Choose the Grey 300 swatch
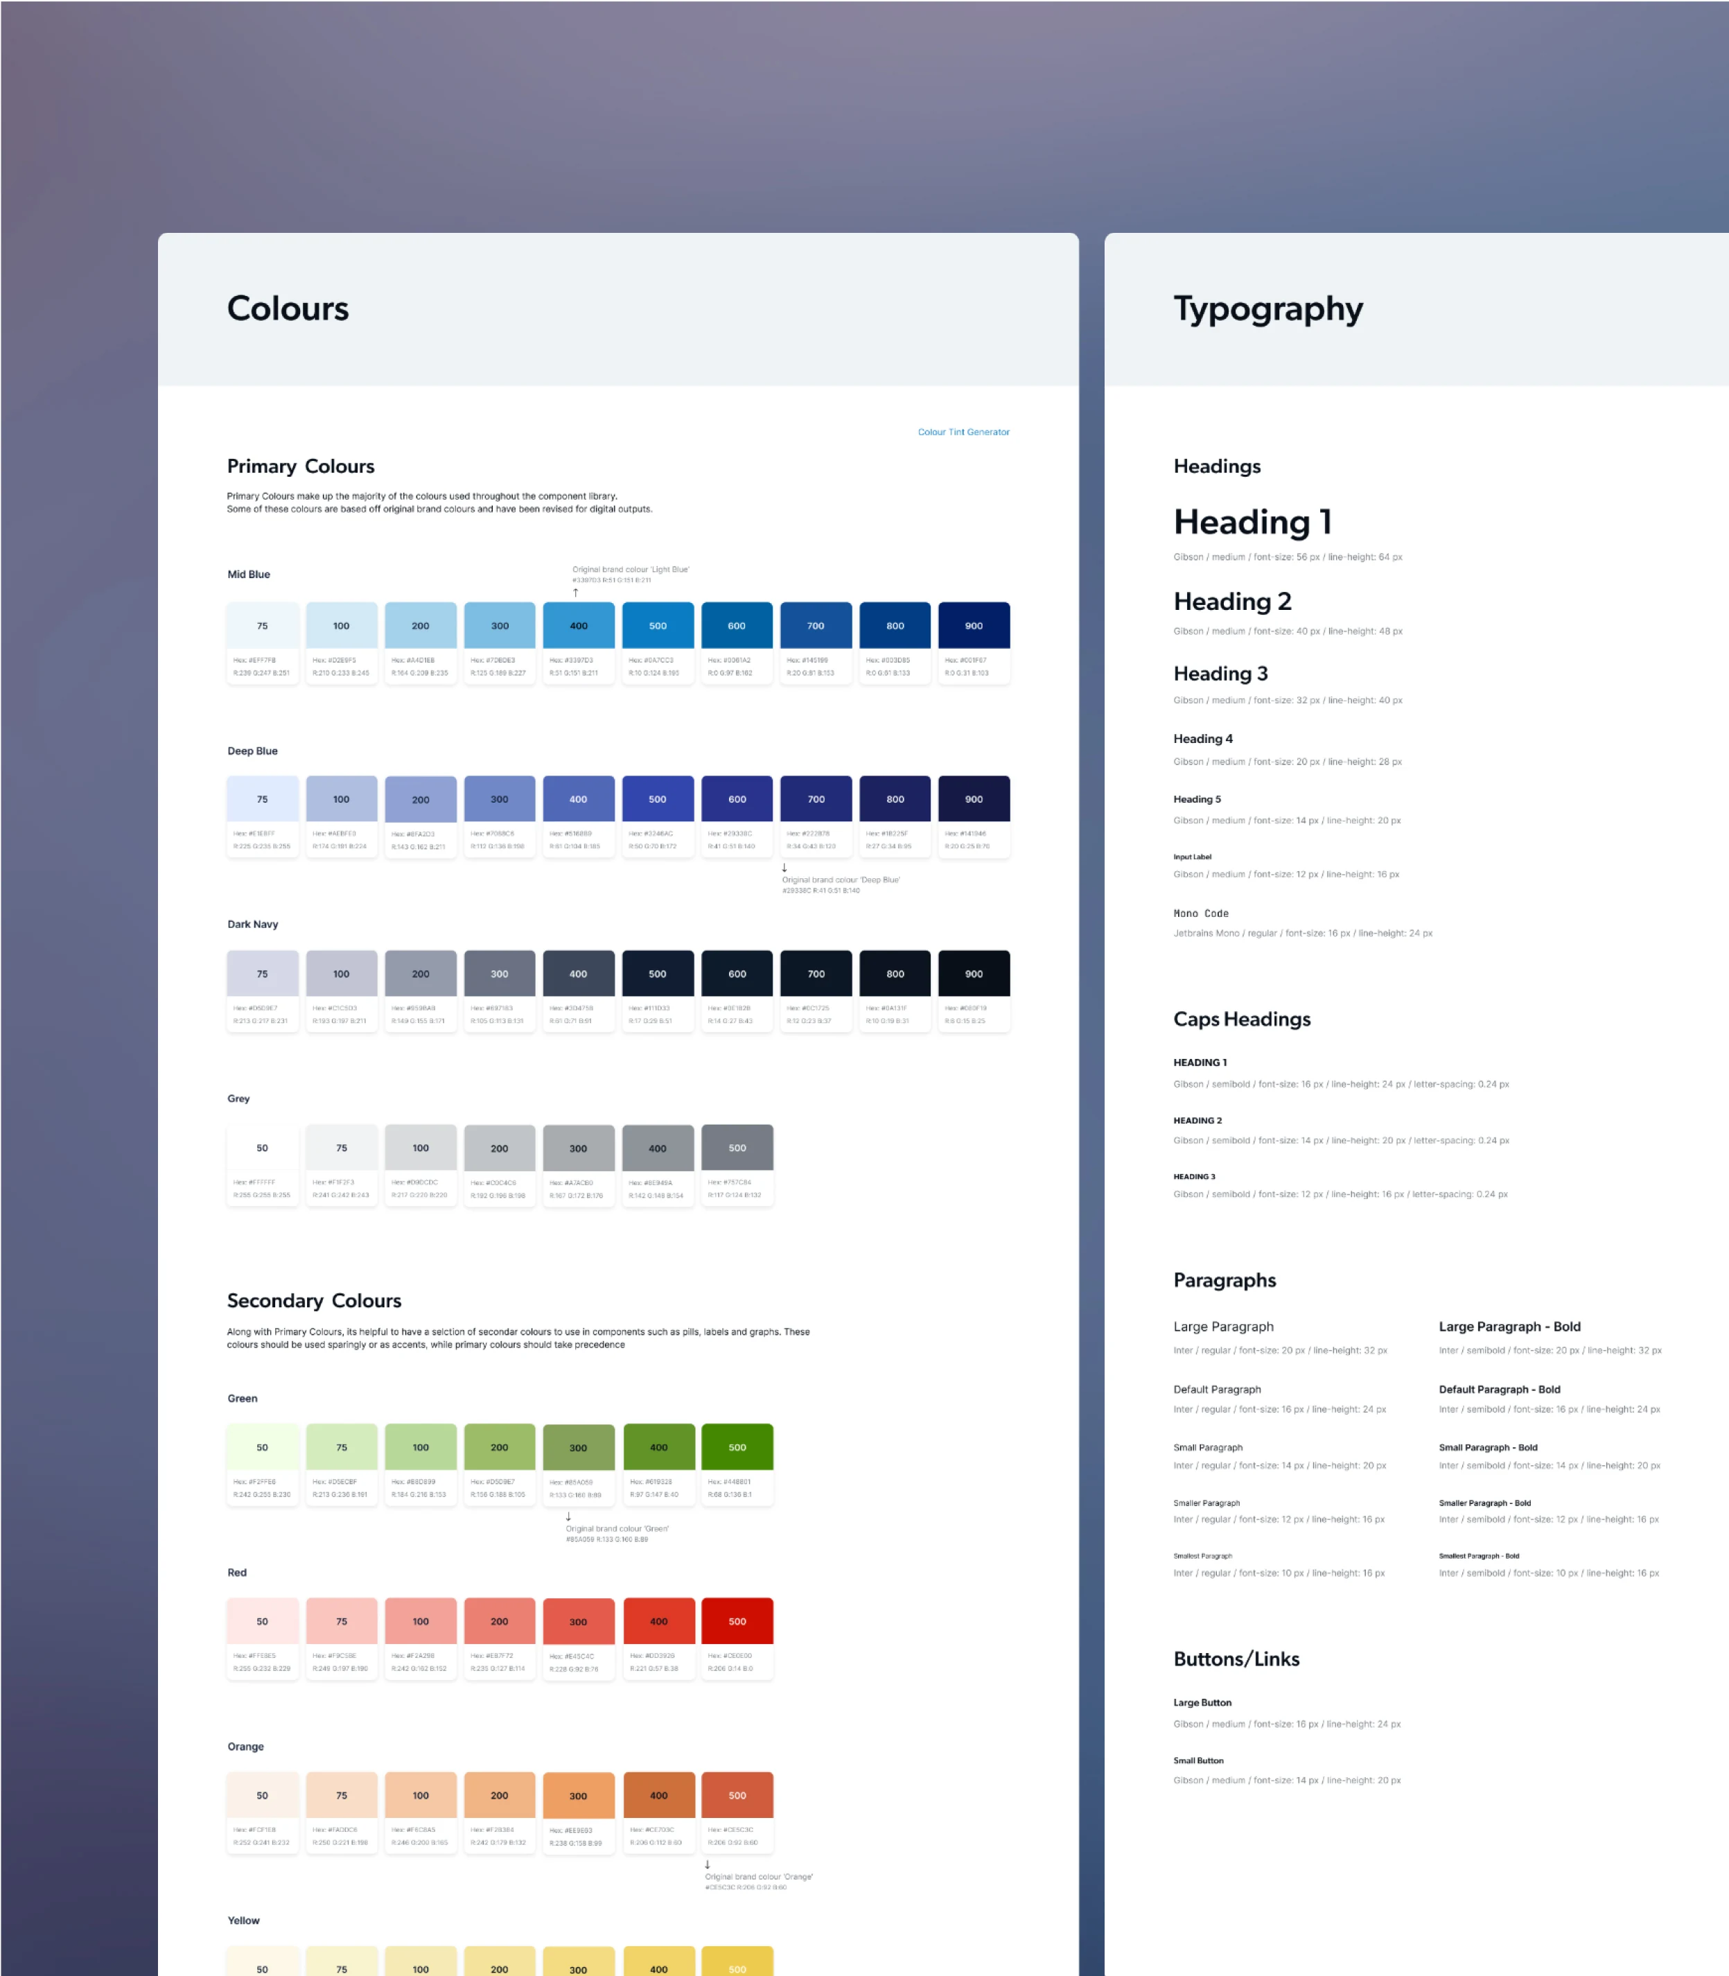This screenshot has width=1729, height=1976. [579, 1166]
